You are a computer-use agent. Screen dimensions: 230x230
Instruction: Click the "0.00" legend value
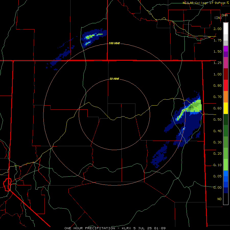(217, 188)
